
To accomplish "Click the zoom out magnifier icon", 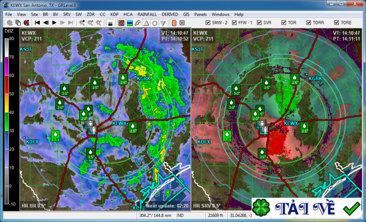I will coord(90,22).
